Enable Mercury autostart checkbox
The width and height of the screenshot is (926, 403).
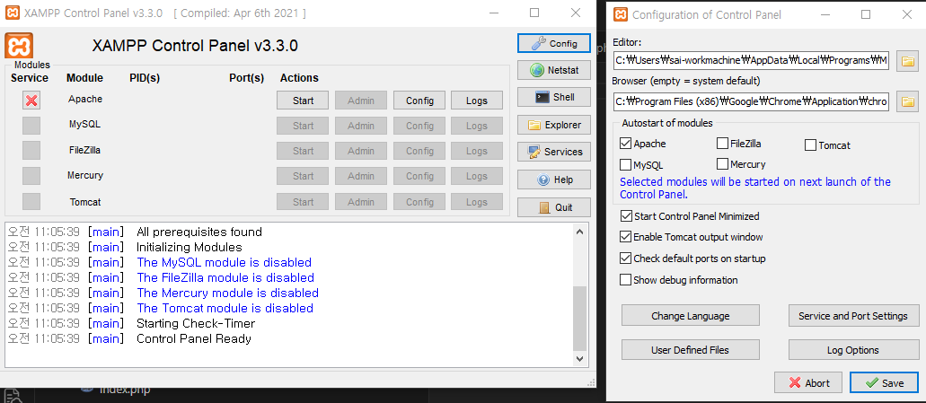coord(722,164)
